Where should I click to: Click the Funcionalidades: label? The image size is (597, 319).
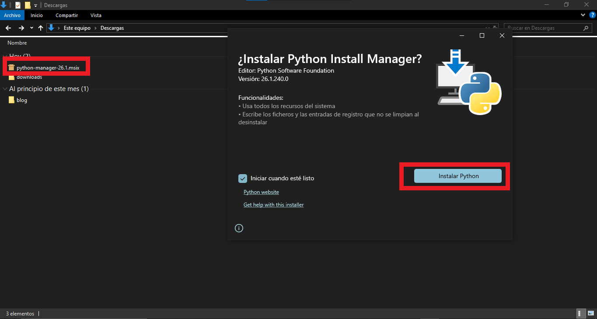[261, 98]
